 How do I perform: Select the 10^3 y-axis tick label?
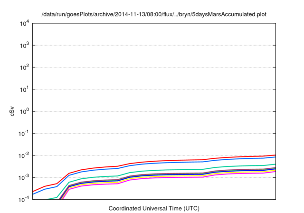24,45
